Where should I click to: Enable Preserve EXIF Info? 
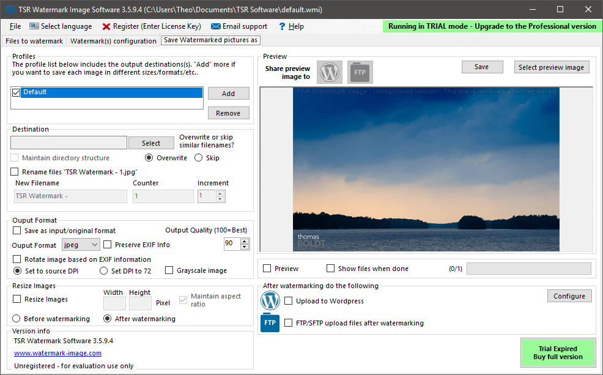point(108,245)
